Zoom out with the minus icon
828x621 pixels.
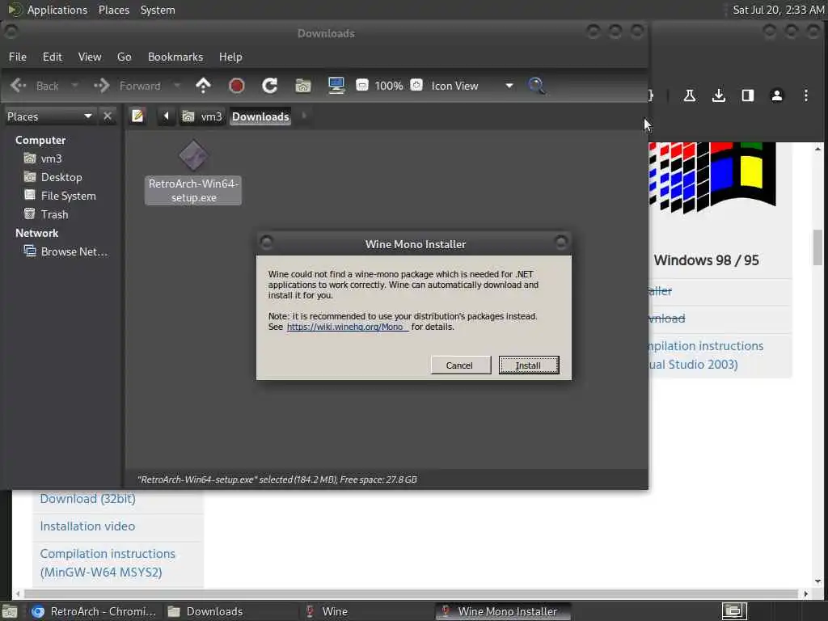[362, 85]
